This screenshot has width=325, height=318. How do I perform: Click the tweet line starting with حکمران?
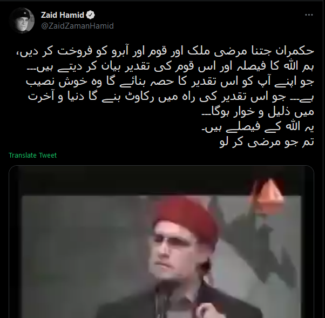[165, 51]
